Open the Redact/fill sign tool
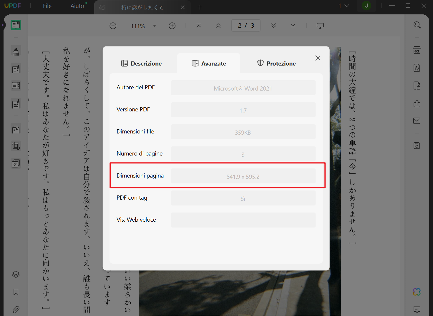The width and height of the screenshot is (433, 316). tap(16, 103)
